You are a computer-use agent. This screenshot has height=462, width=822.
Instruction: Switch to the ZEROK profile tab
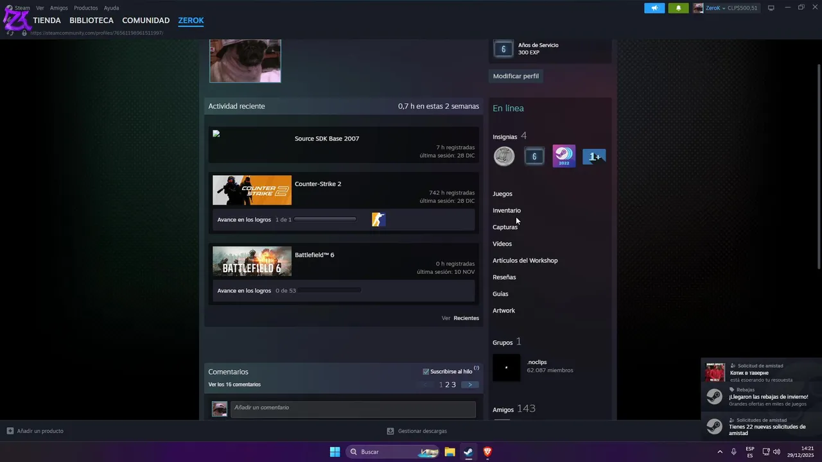point(191,21)
